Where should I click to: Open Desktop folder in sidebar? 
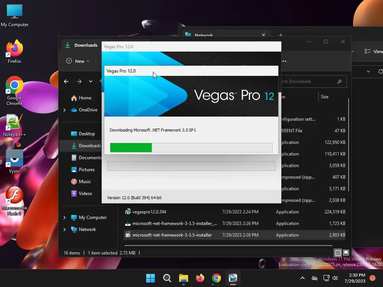(83, 134)
